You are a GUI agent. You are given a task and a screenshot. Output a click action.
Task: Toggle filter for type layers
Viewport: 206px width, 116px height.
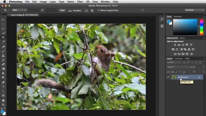[x=192, y=63]
